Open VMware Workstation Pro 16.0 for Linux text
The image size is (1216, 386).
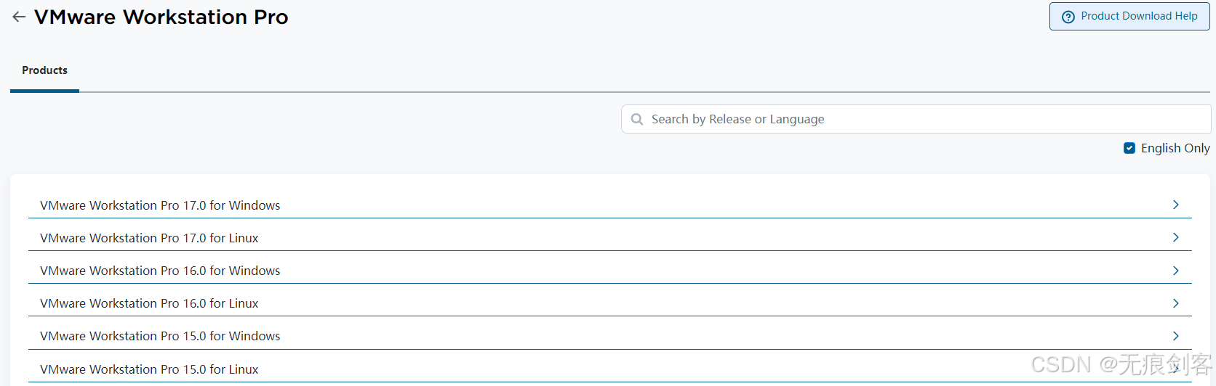[x=149, y=303]
